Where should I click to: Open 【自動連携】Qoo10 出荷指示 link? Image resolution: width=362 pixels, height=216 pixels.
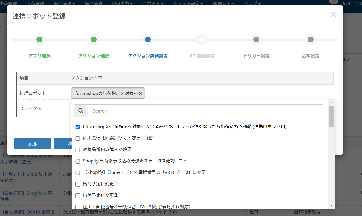tap(27, 212)
